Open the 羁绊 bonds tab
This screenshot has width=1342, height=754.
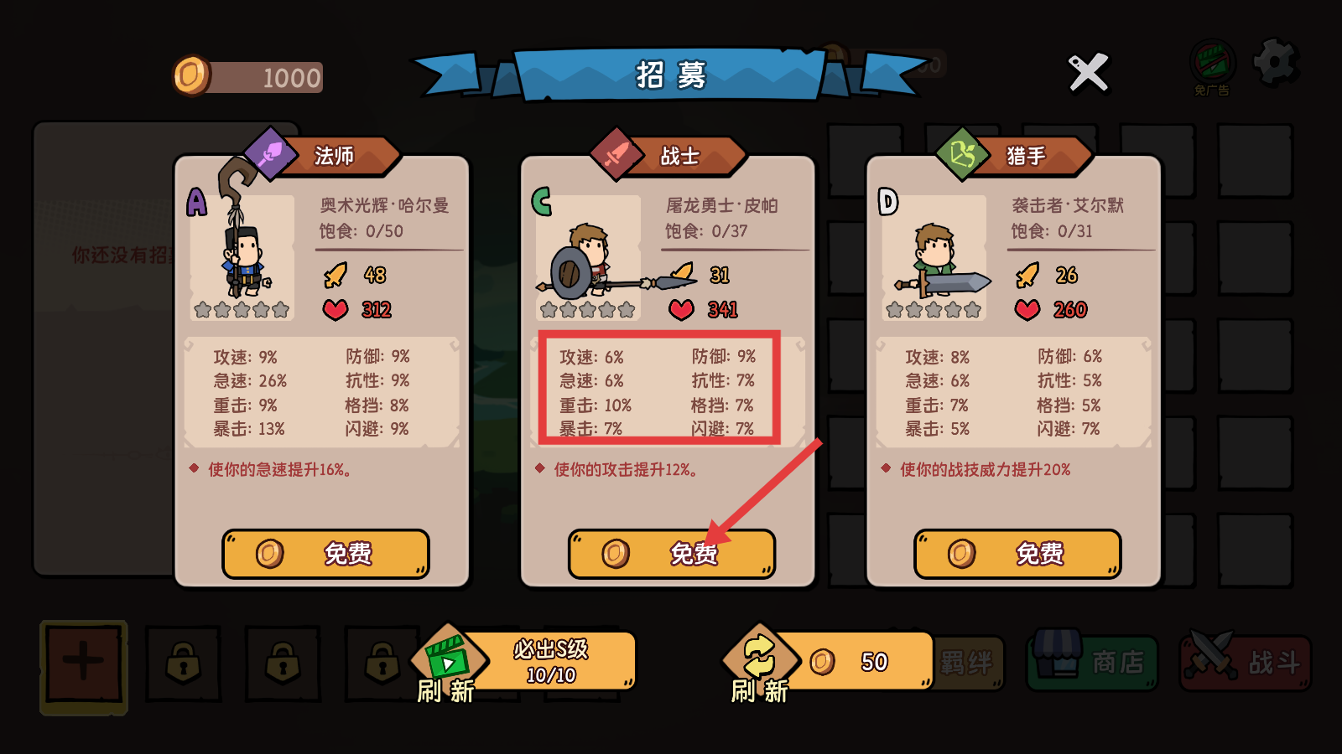coord(969,662)
